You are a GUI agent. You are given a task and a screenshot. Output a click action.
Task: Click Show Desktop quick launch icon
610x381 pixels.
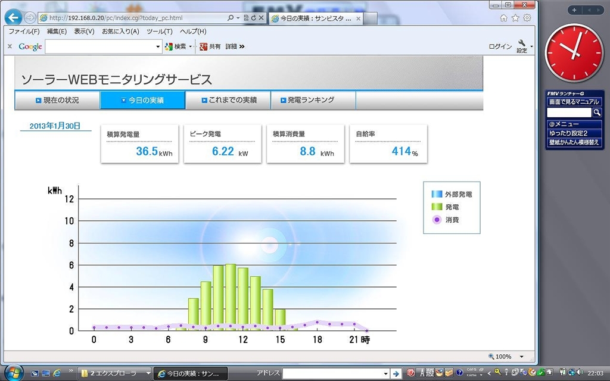tap(45, 373)
